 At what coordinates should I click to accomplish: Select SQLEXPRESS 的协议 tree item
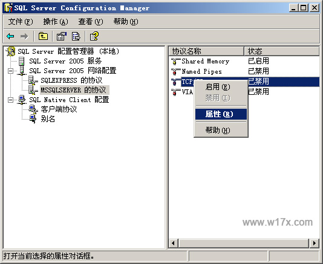coord(71,80)
